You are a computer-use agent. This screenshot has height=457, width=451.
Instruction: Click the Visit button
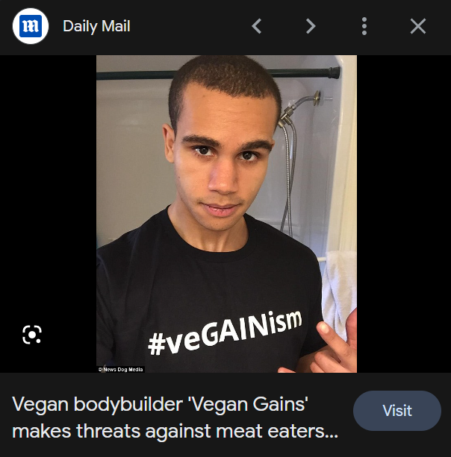click(x=397, y=411)
